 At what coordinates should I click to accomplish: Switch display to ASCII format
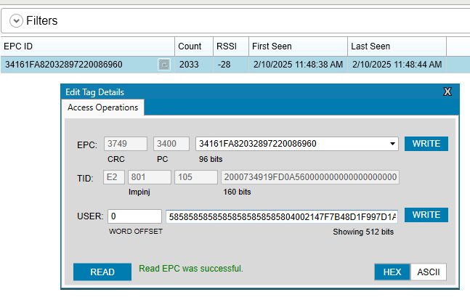point(429,272)
